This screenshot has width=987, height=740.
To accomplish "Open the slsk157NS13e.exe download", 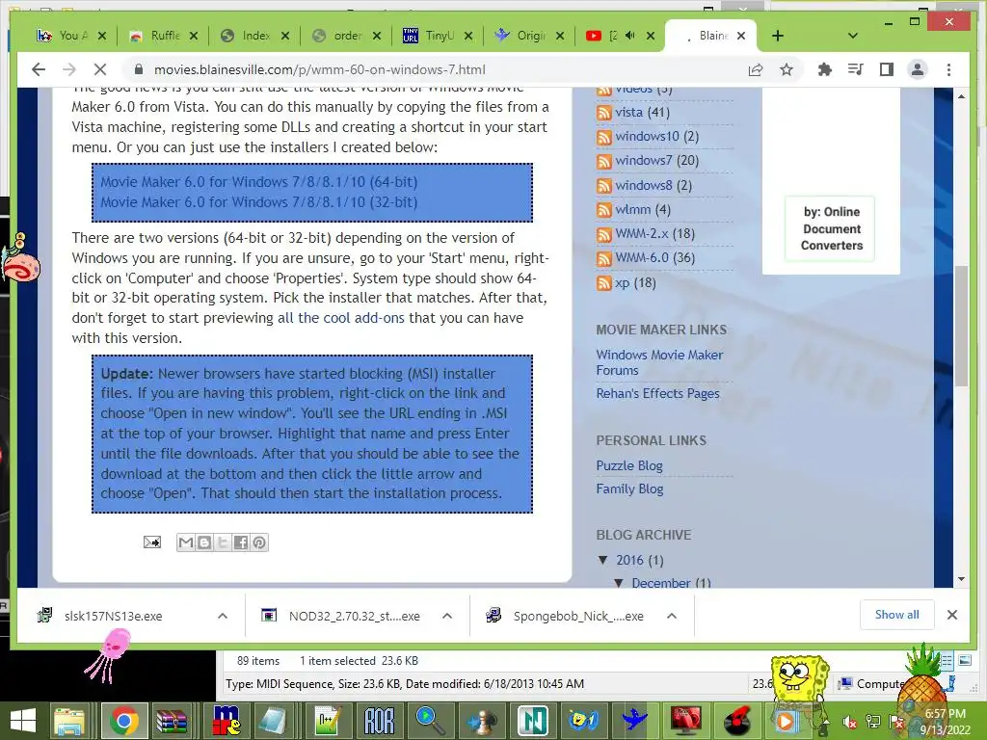I will pos(114,616).
